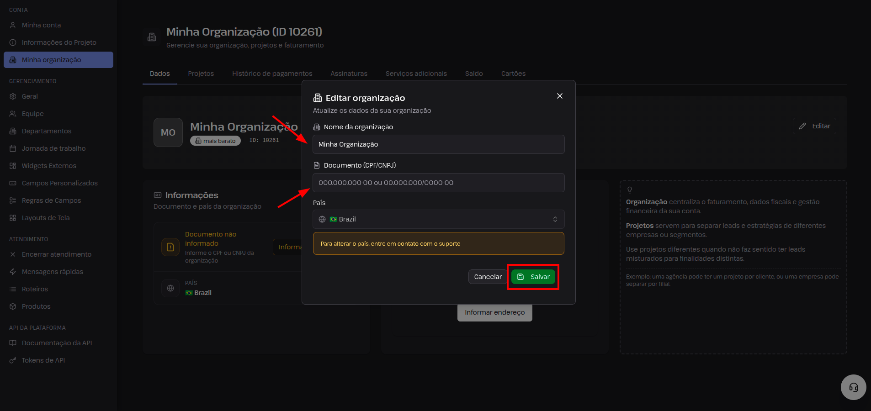The height and width of the screenshot is (411, 871).
Task: Close the Editar organização dialog
Action: 559,96
